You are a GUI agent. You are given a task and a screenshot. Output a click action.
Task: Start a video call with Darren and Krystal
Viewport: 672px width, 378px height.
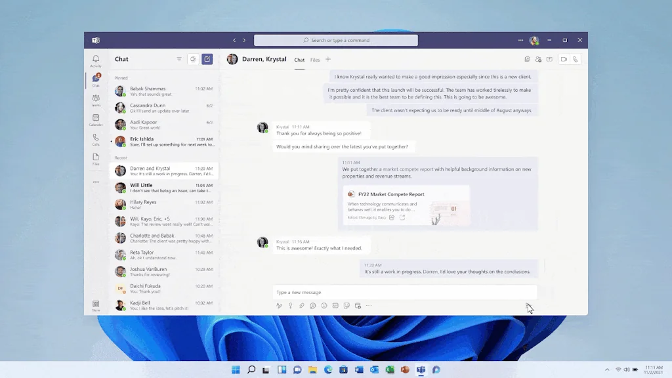point(562,60)
